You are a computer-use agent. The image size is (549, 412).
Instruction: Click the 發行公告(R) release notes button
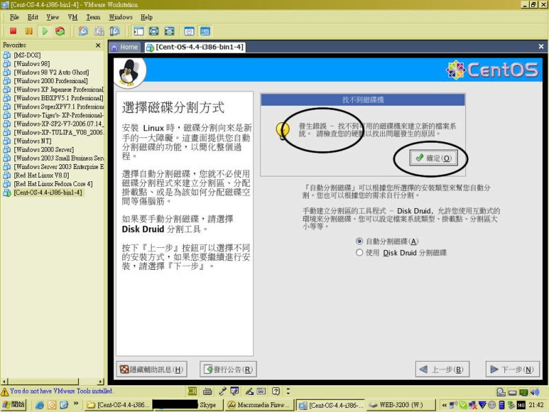point(229,369)
